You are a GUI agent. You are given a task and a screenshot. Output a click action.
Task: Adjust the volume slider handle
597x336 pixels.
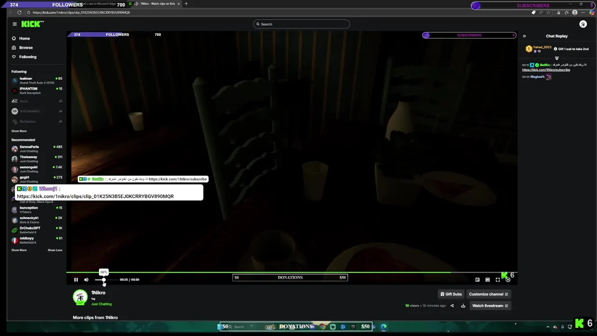(x=104, y=280)
